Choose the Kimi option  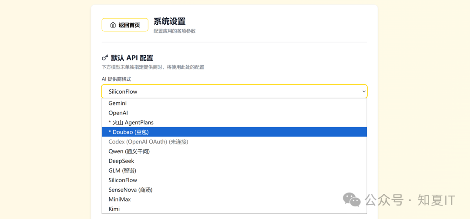(x=235, y=209)
